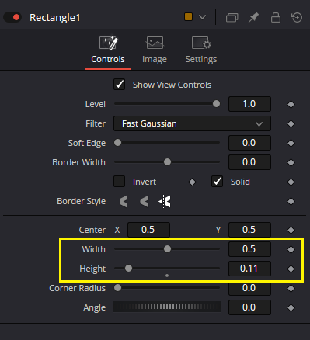This screenshot has width=310, height=340.
Task: Reset Rectangle1 settings to default
Action: click(x=297, y=18)
